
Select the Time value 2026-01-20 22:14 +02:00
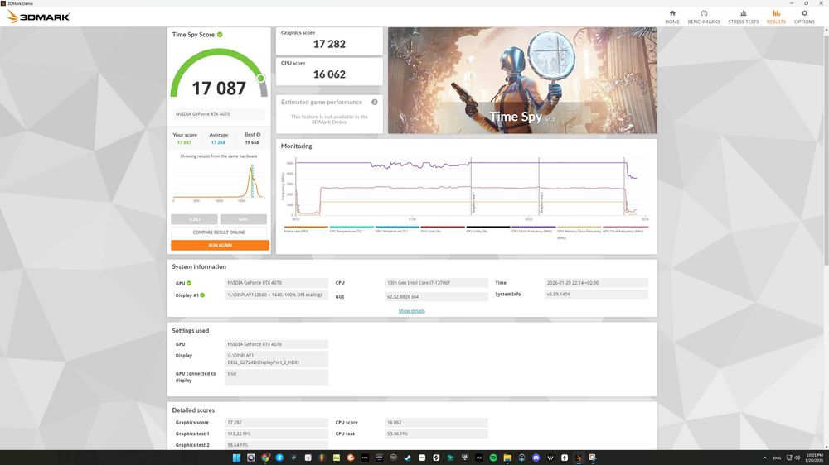(596, 283)
